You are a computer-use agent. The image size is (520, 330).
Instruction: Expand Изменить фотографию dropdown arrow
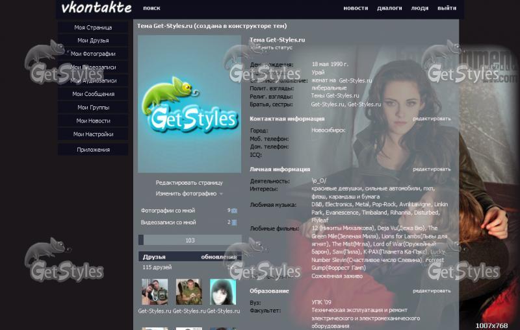tap(221, 194)
